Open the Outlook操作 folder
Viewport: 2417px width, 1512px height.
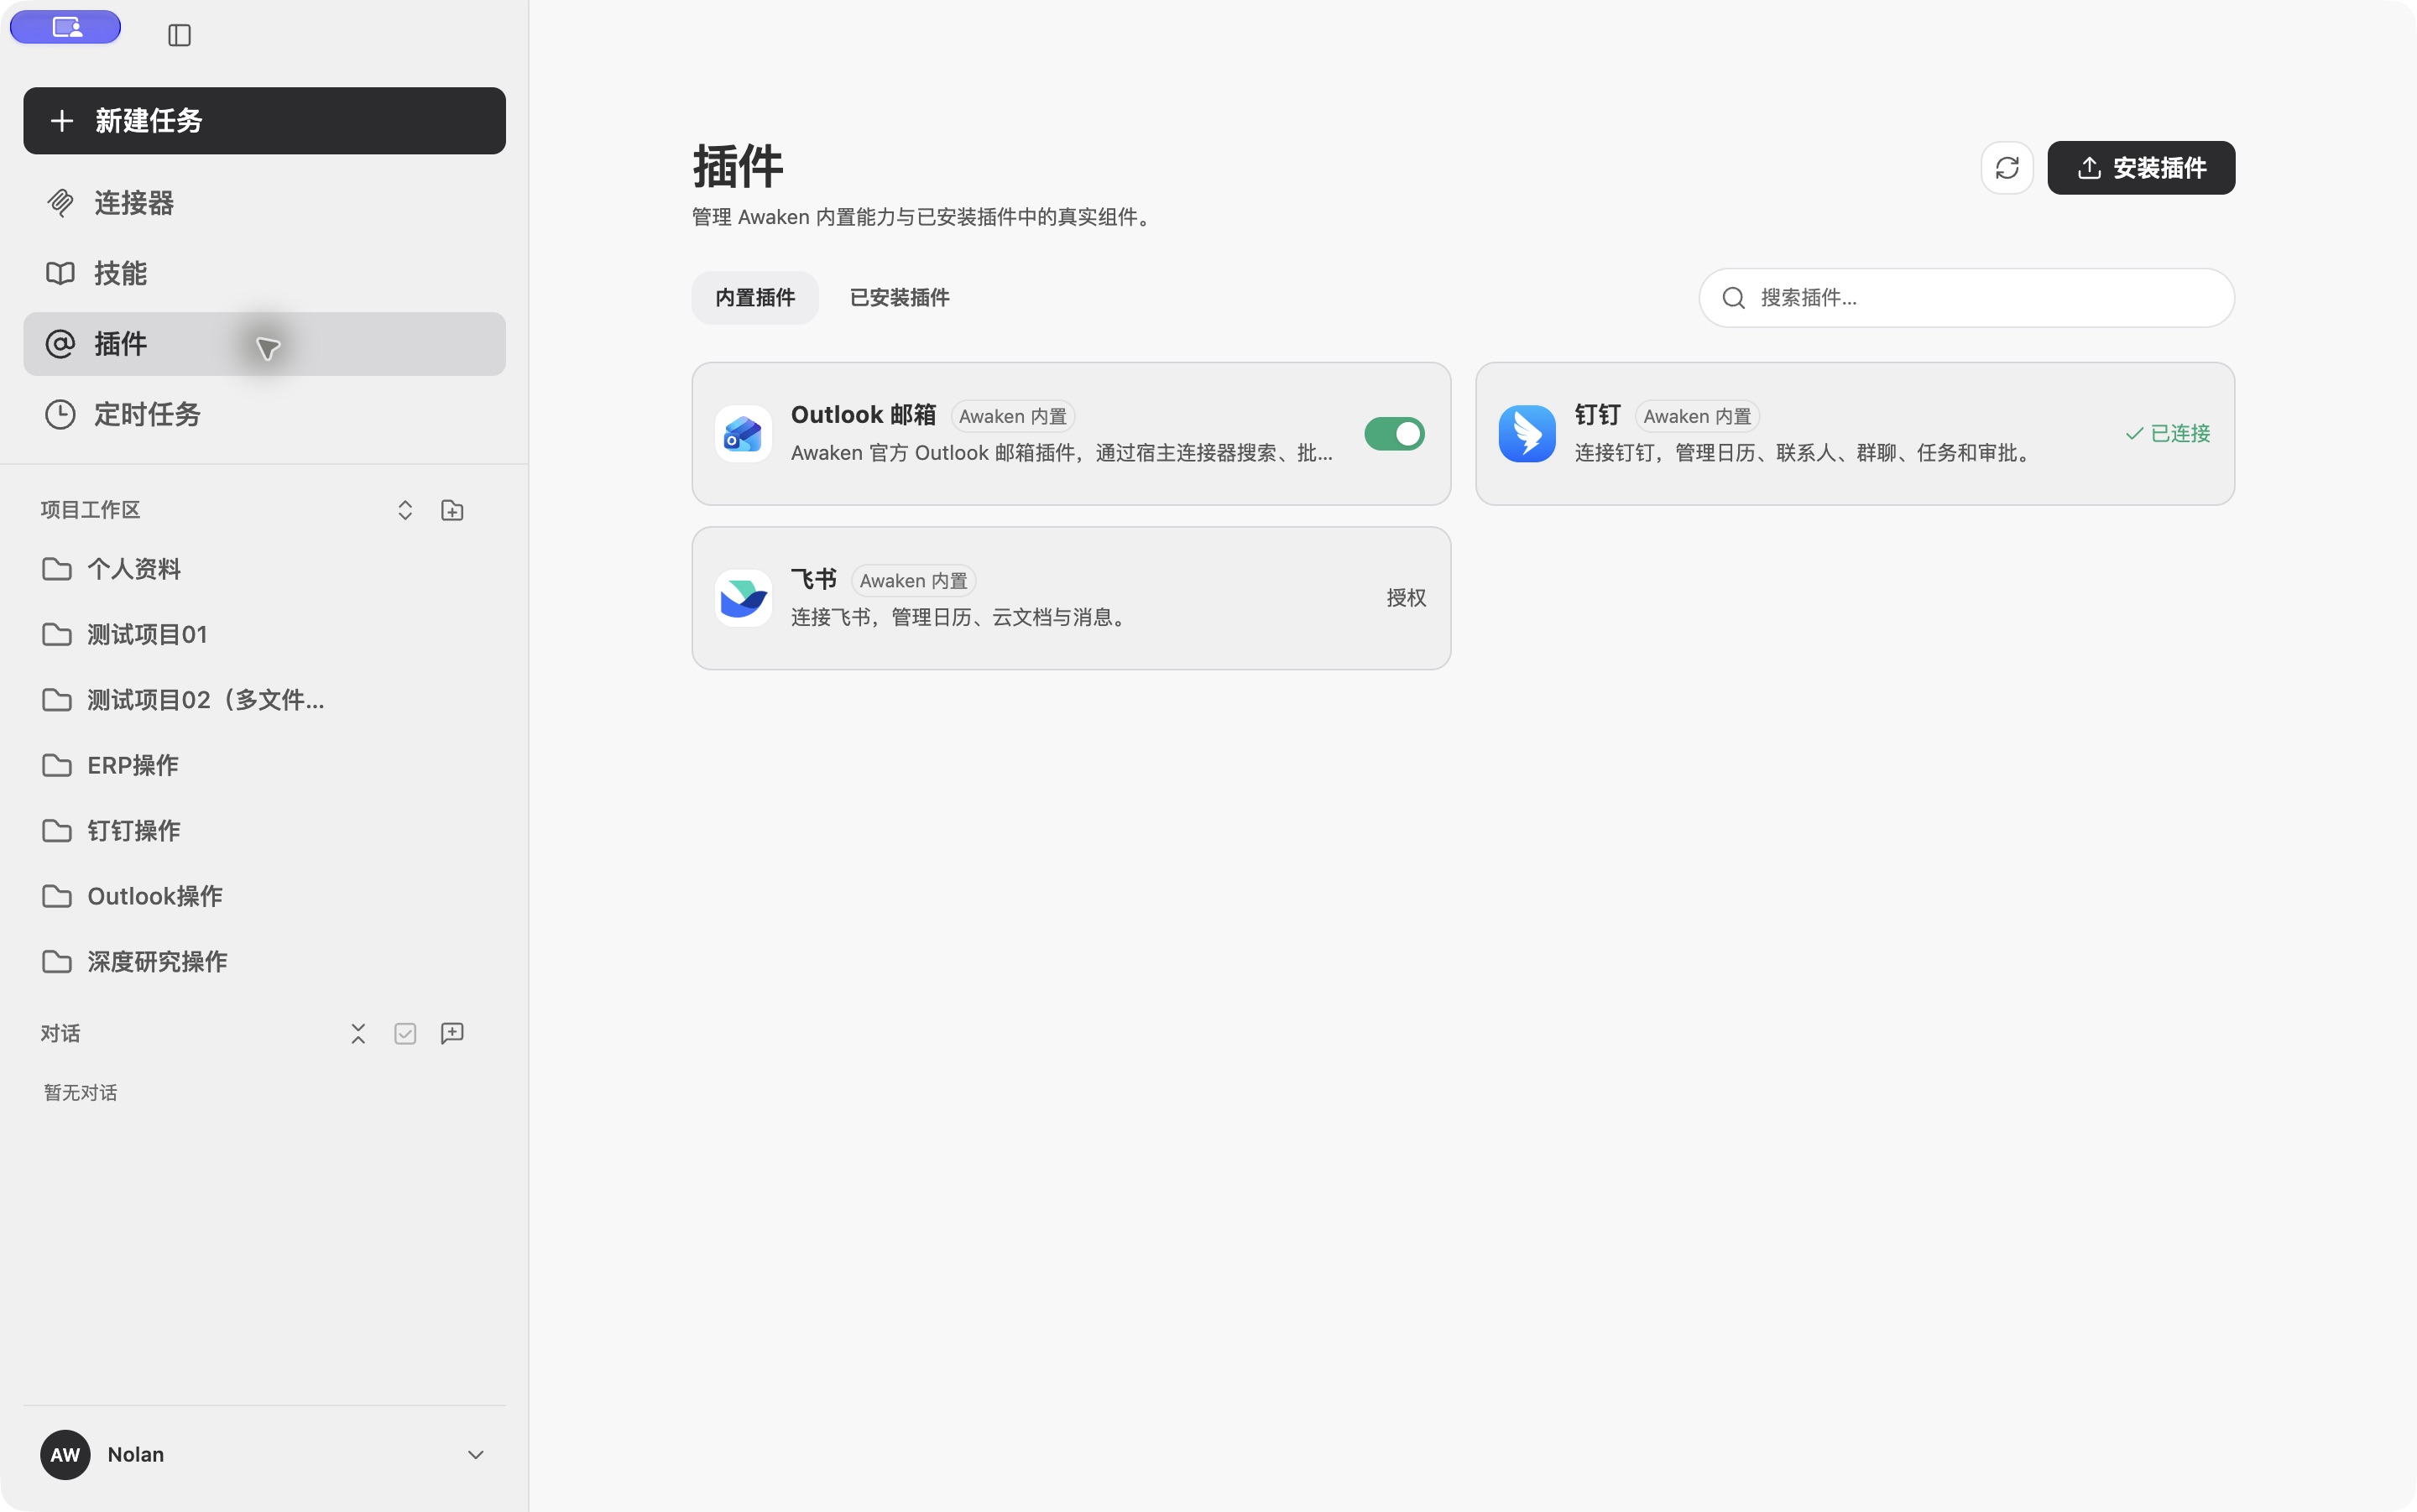tap(265, 897)
